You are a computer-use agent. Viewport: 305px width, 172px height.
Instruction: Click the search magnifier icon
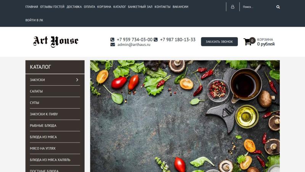tap(278, 7)
